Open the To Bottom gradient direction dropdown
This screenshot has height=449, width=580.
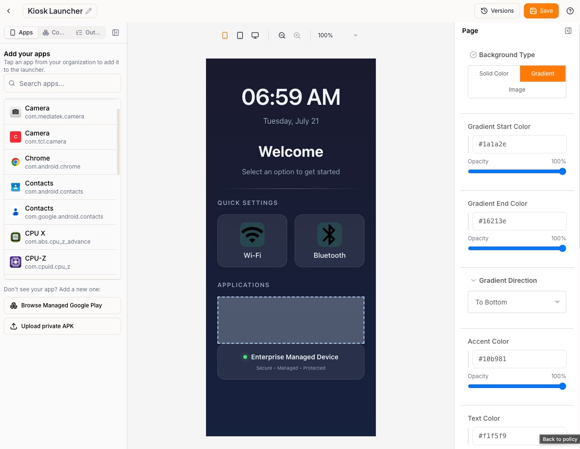(x=517, y=302)
